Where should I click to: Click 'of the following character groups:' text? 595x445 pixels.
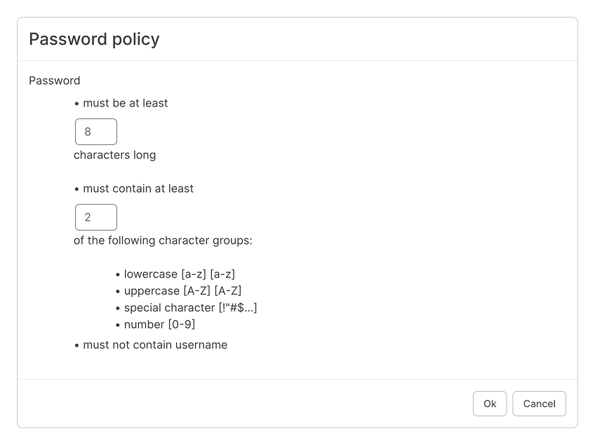tap(163, 240)
